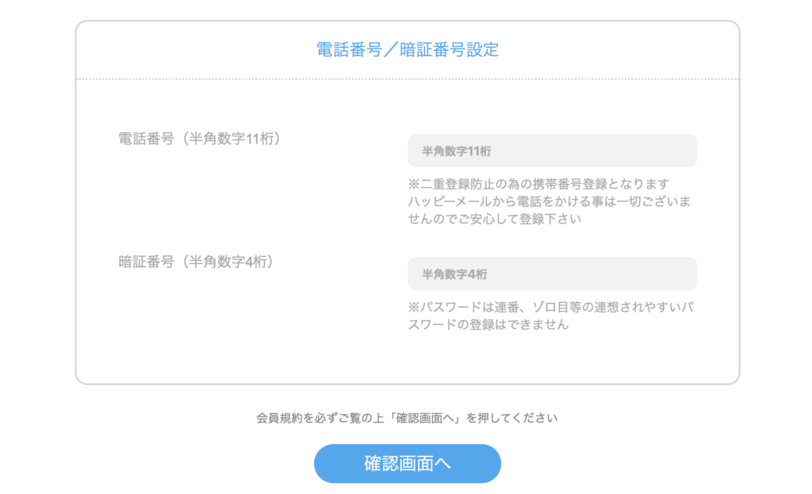This screenshot has height=494, width=812.
Task: Click the 半角数字4桁 placeholder text
Action: pos(448,274)
